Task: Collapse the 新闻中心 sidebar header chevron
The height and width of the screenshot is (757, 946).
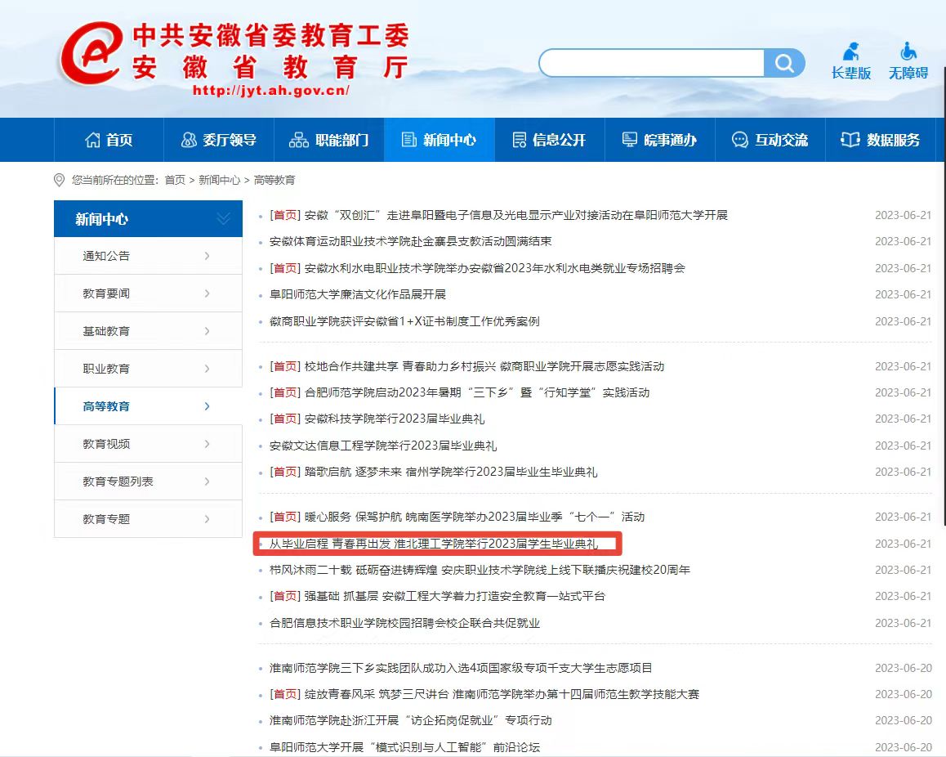Action: [x=223, y=219]
